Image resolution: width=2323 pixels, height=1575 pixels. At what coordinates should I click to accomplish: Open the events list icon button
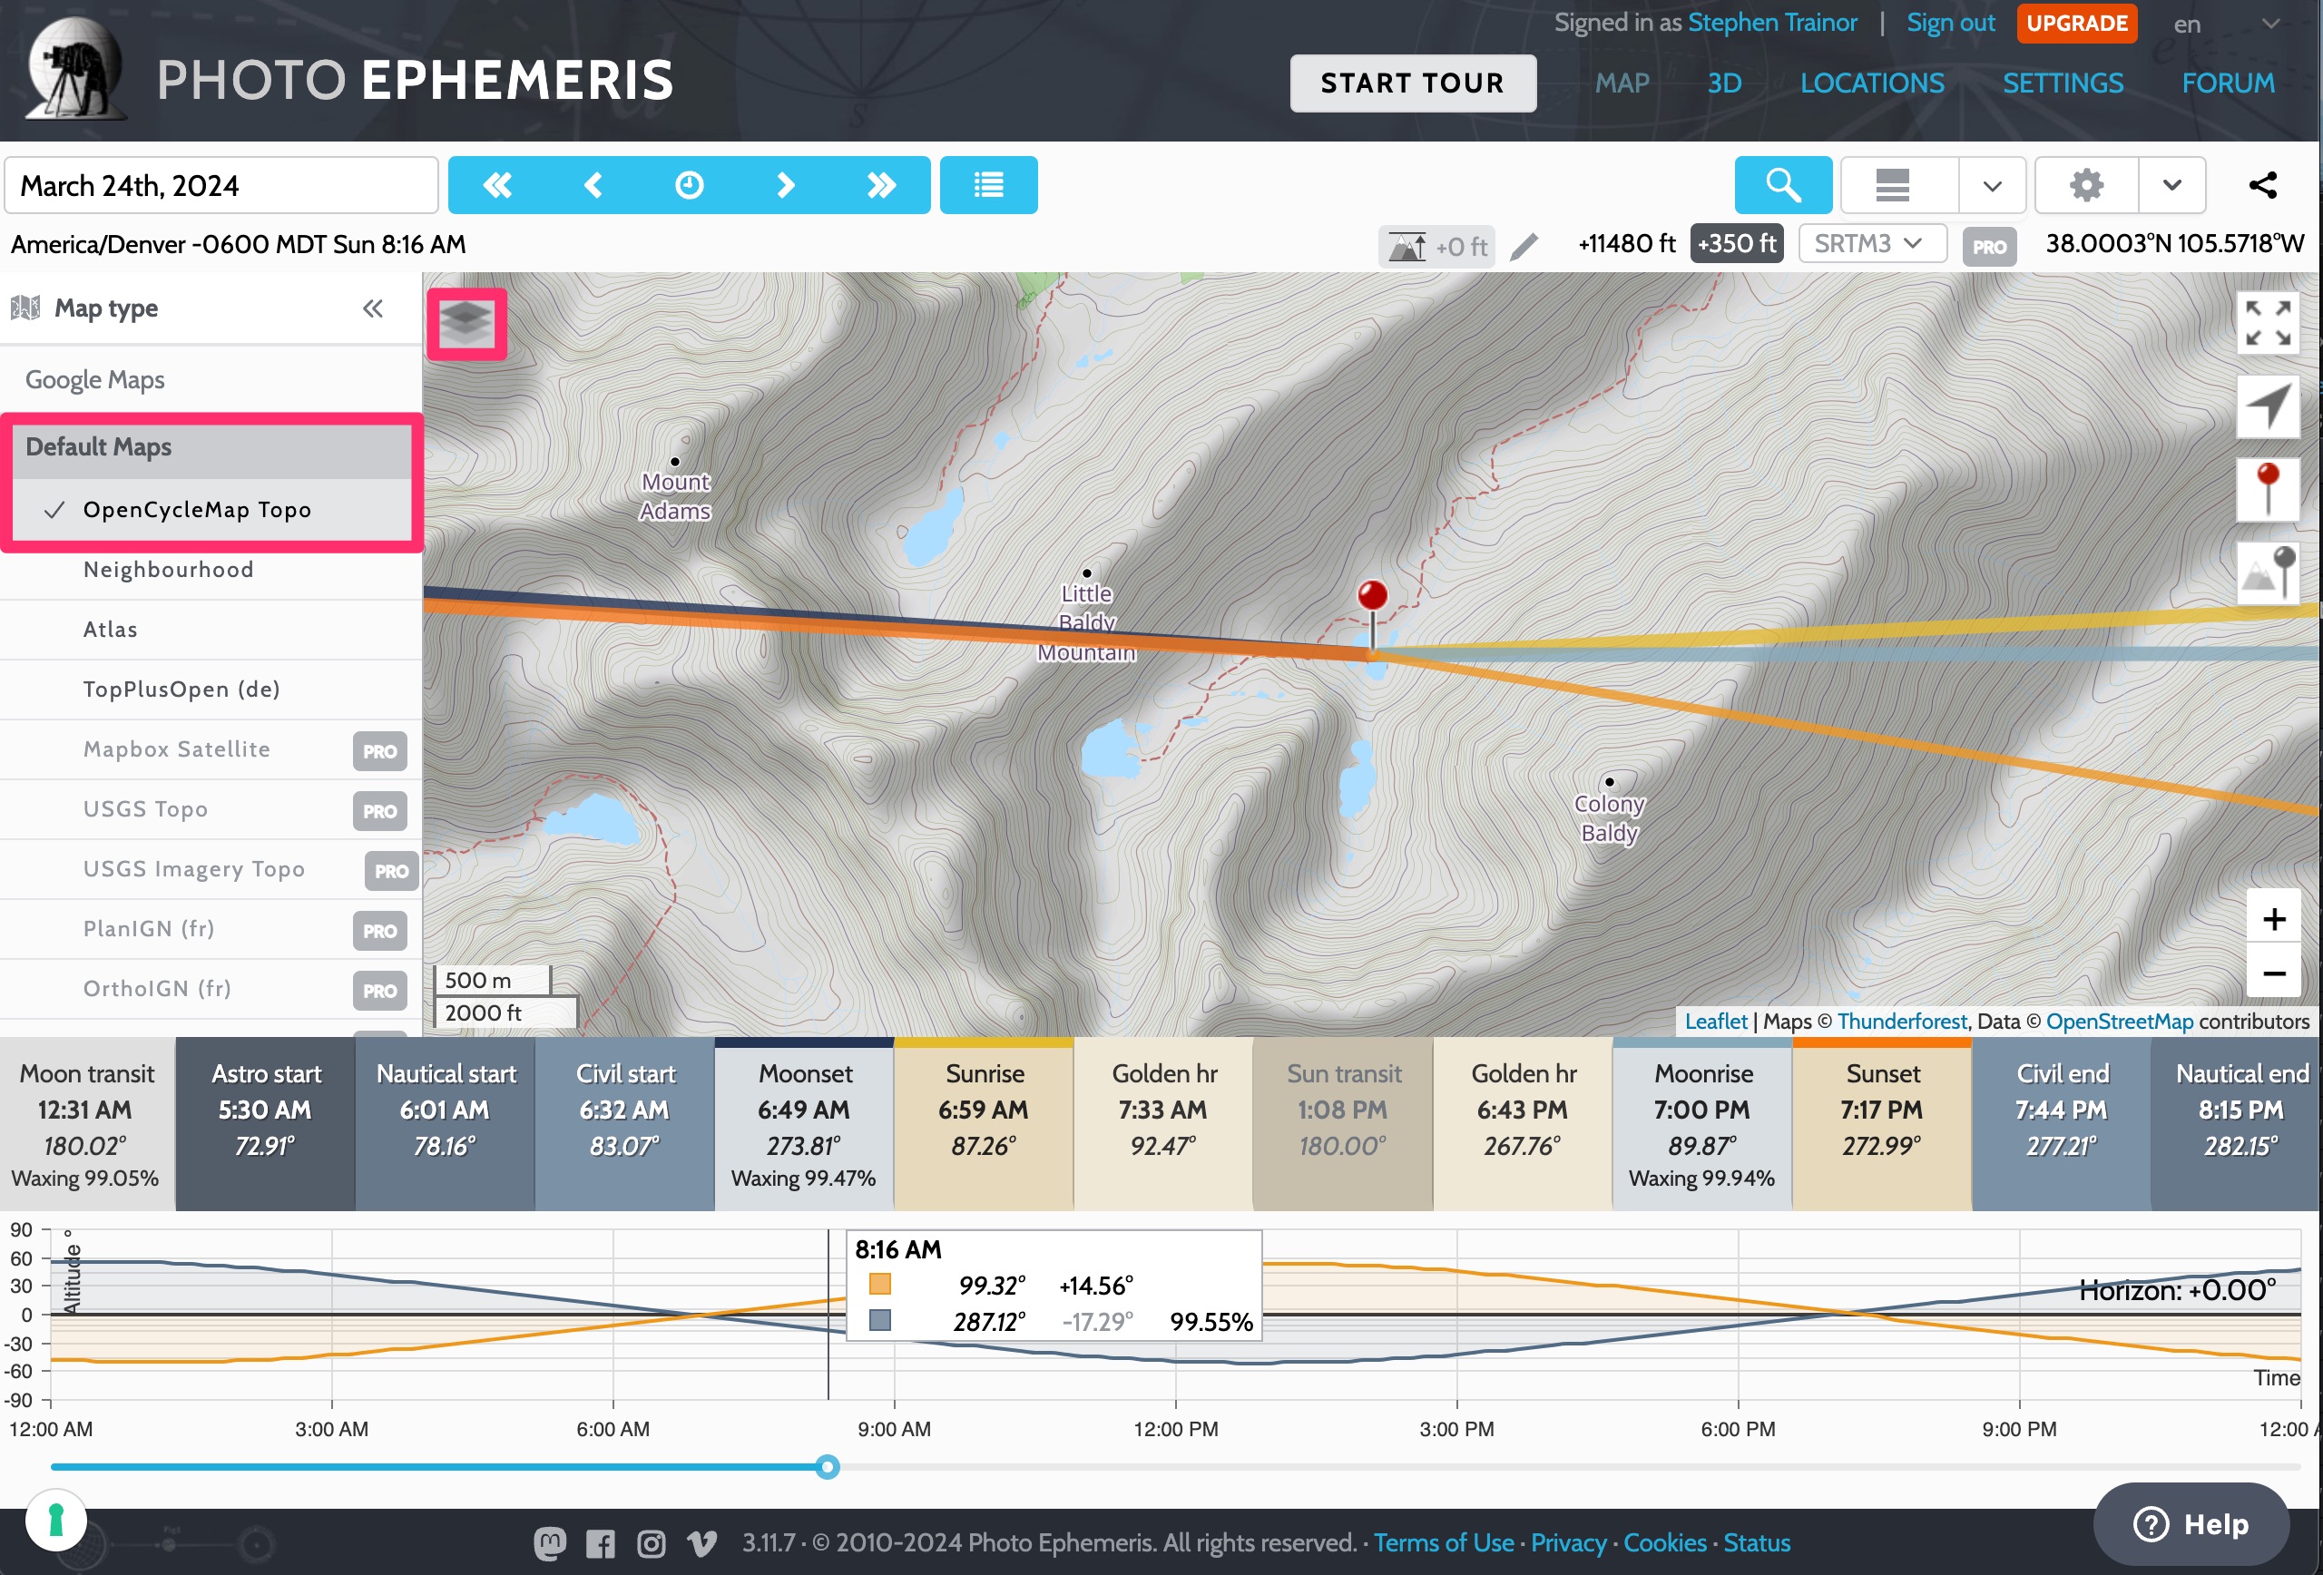(x=988, y=185)
